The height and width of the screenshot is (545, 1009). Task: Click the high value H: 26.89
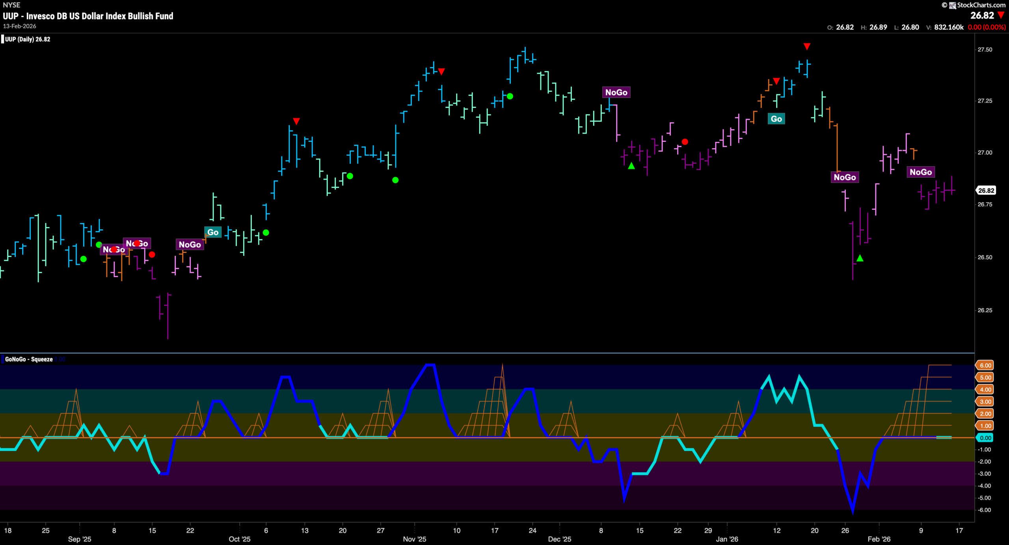[874, 27]
